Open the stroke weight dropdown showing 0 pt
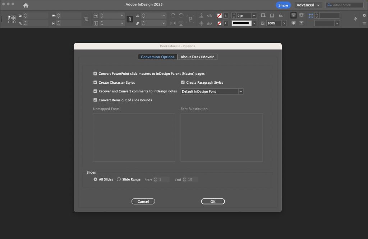Viewport: 368px width, 239px height. pos(254,15)
